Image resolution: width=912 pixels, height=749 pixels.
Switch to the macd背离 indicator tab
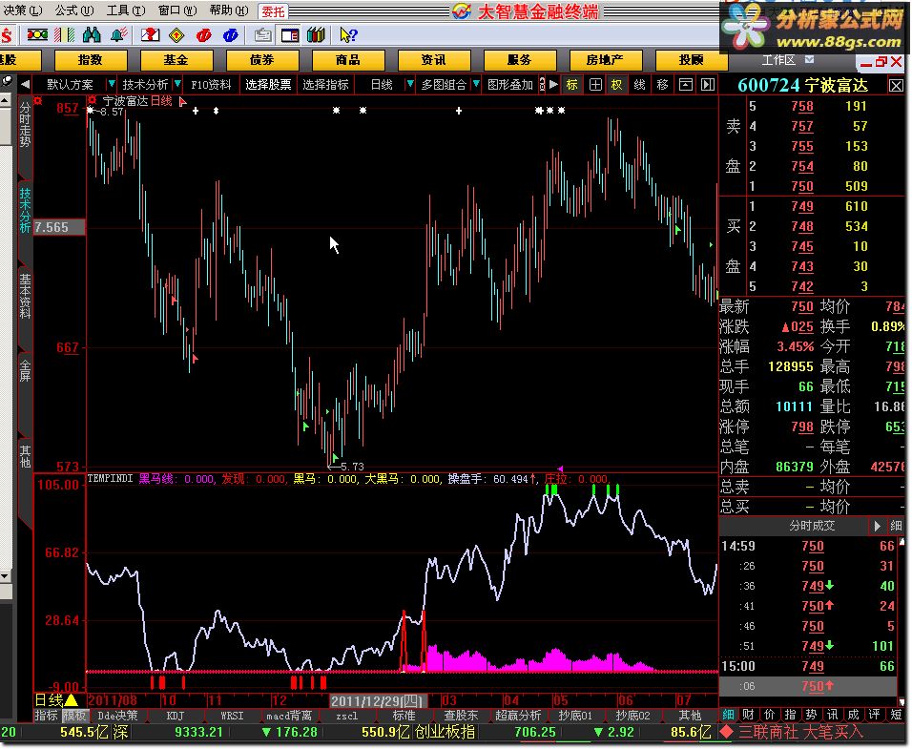[x=289, y=716]
